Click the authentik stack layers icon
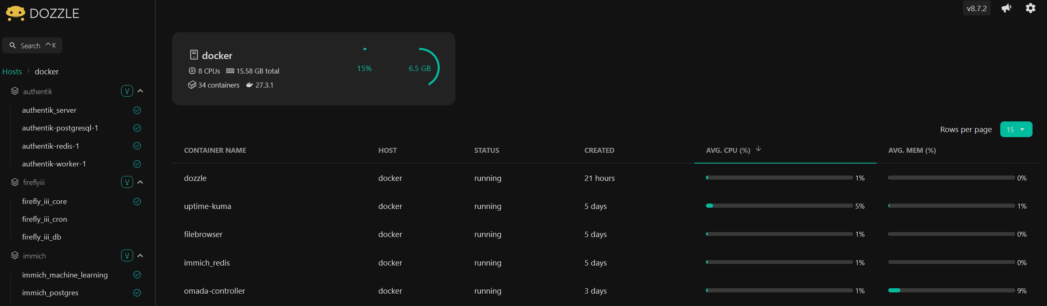 pyautogui.click(x=15, y=91)
